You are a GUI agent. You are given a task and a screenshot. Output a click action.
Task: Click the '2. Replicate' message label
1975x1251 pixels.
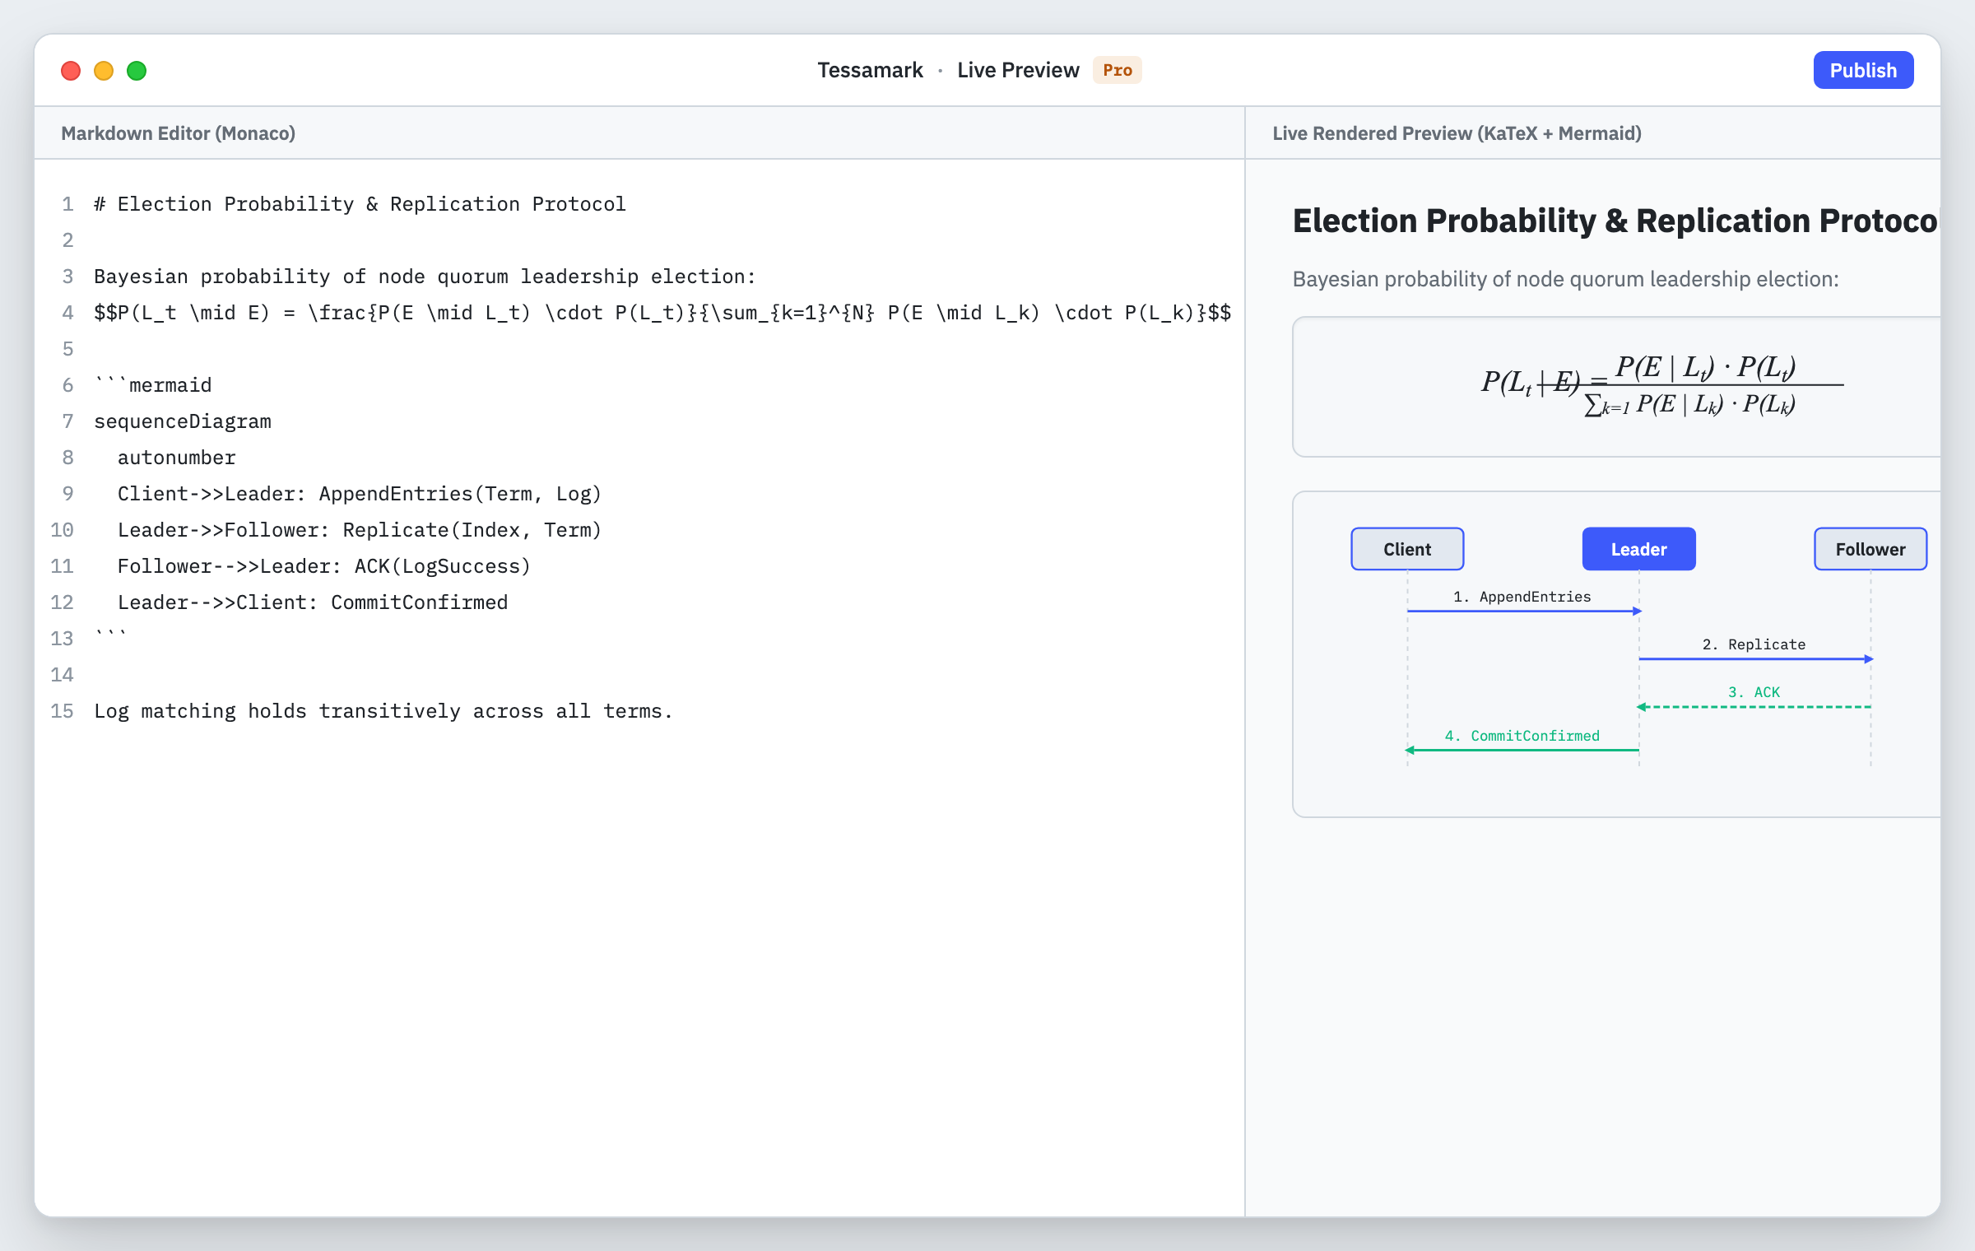[1754, 644]
